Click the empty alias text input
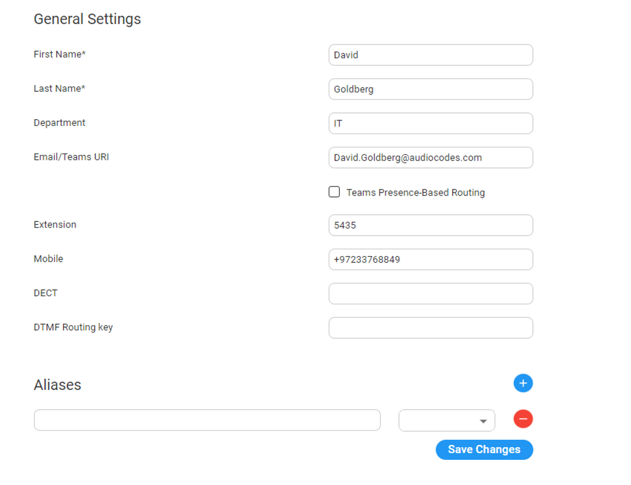 pyautogui.click(x=207, y=420)
